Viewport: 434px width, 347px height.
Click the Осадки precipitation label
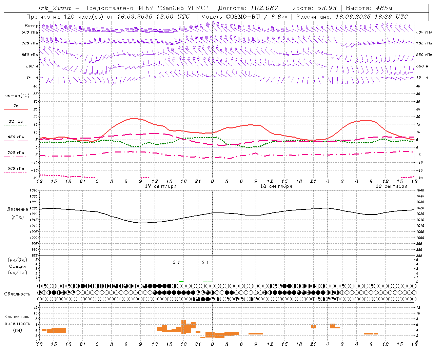pos(18,266)
